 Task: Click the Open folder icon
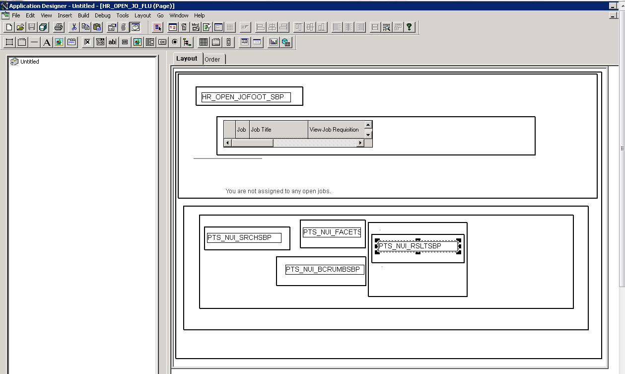point(20,27)
